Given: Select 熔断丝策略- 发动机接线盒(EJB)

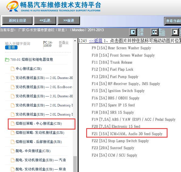Looking at the screenshot, I should point(40,132).
